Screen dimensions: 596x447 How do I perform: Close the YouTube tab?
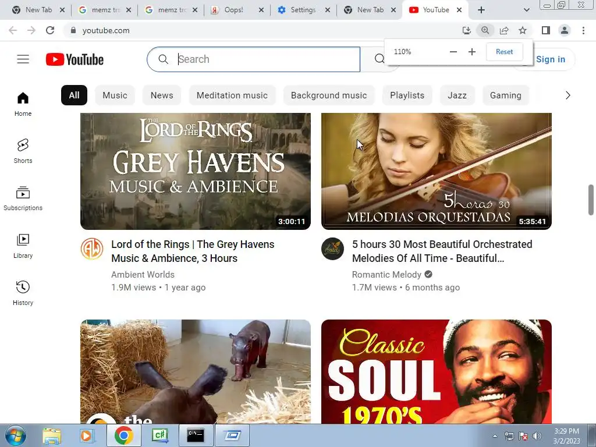tap(459, 10)
